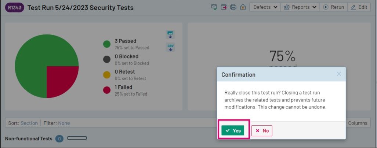Click the export arrow icon in the header
377x148 pixels.
point(224,7)
